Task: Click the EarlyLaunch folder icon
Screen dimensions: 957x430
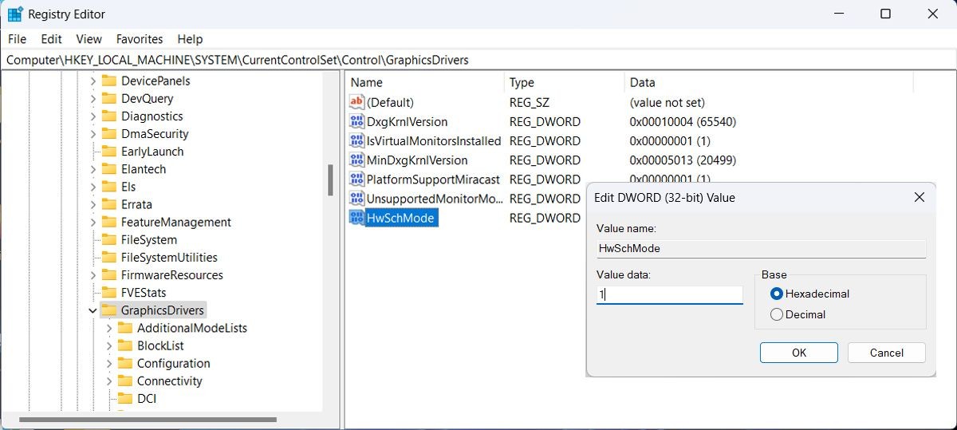Action: tap(109, 151)
